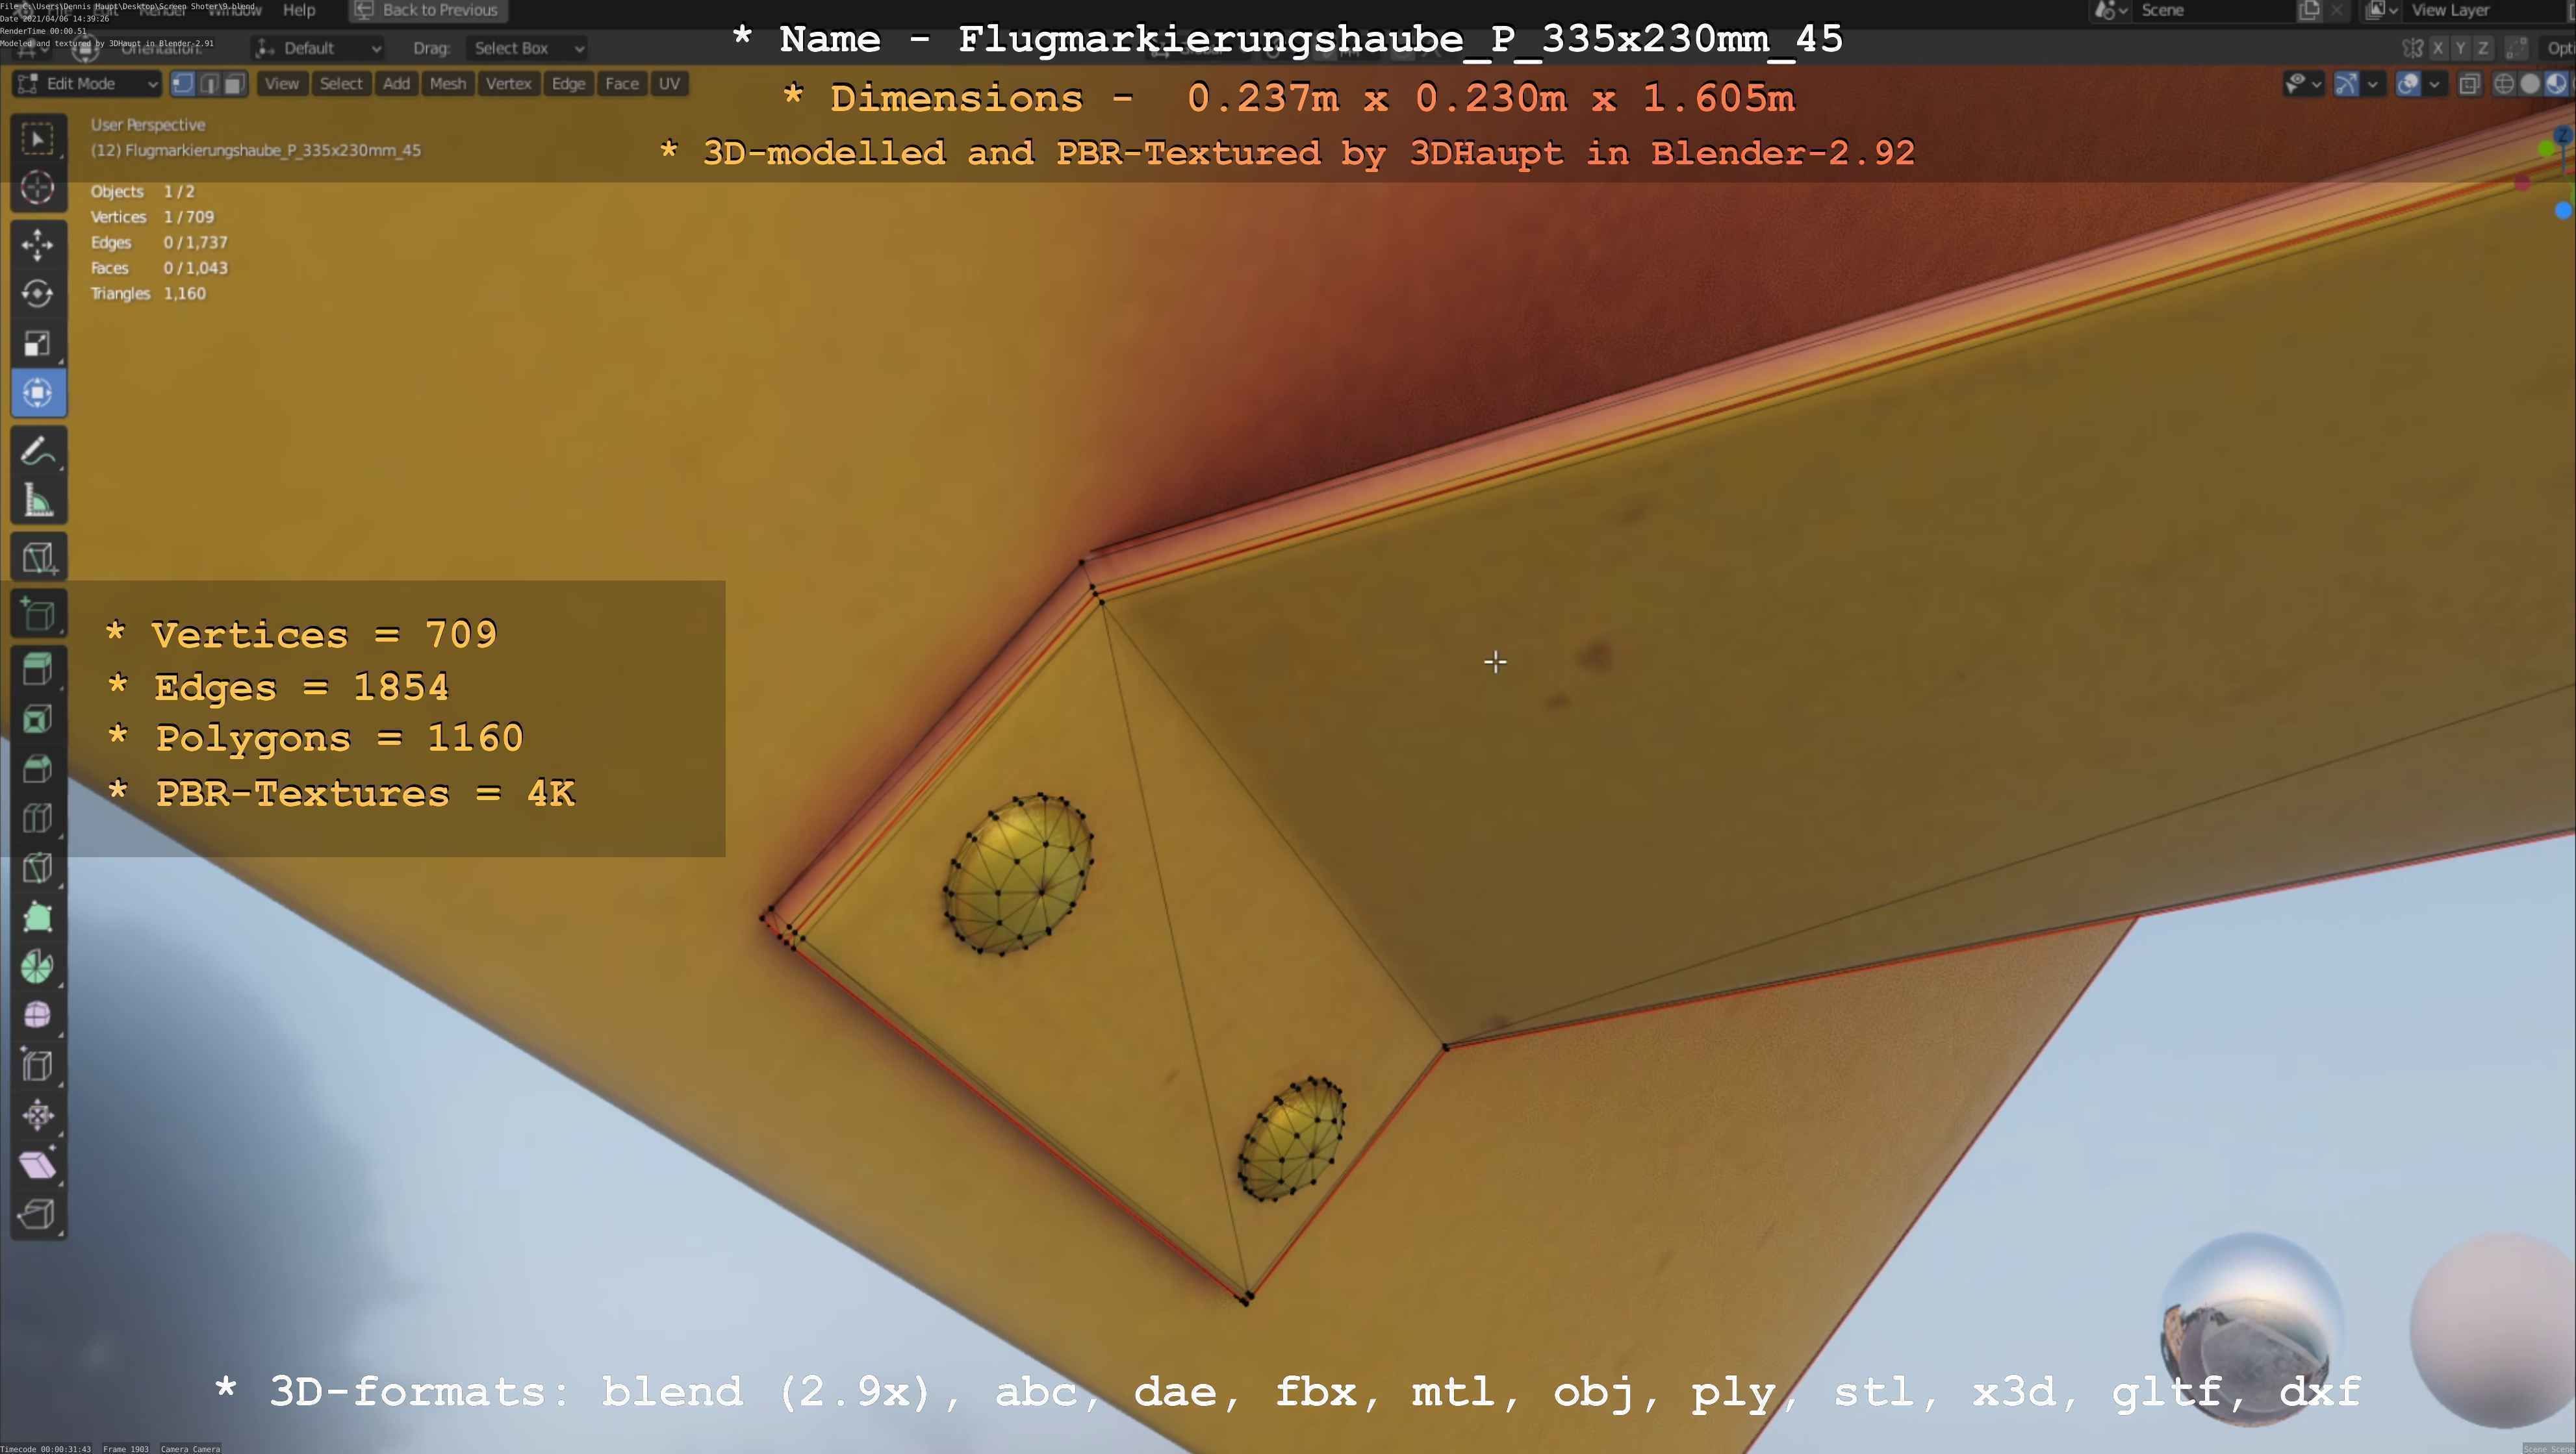
Task: Enable face select mode
Action: 234,84
